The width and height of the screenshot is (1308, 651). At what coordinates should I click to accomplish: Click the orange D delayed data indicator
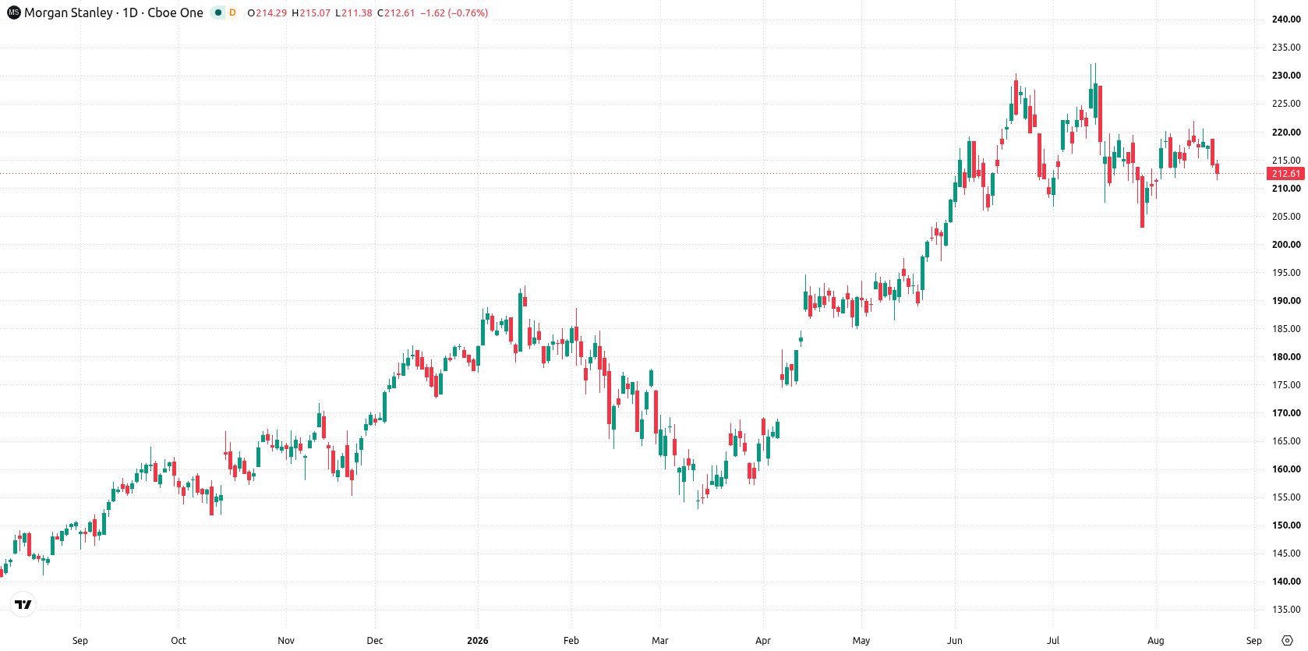pos(232,13)
